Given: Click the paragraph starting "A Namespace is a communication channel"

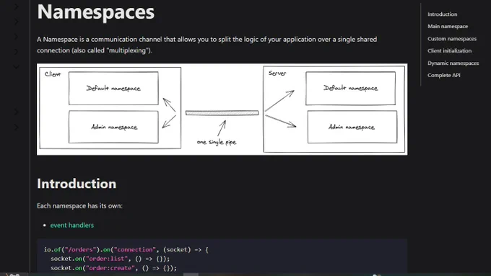Looking at the screenshot, I should pyautogui.click(x=207, y=45).
